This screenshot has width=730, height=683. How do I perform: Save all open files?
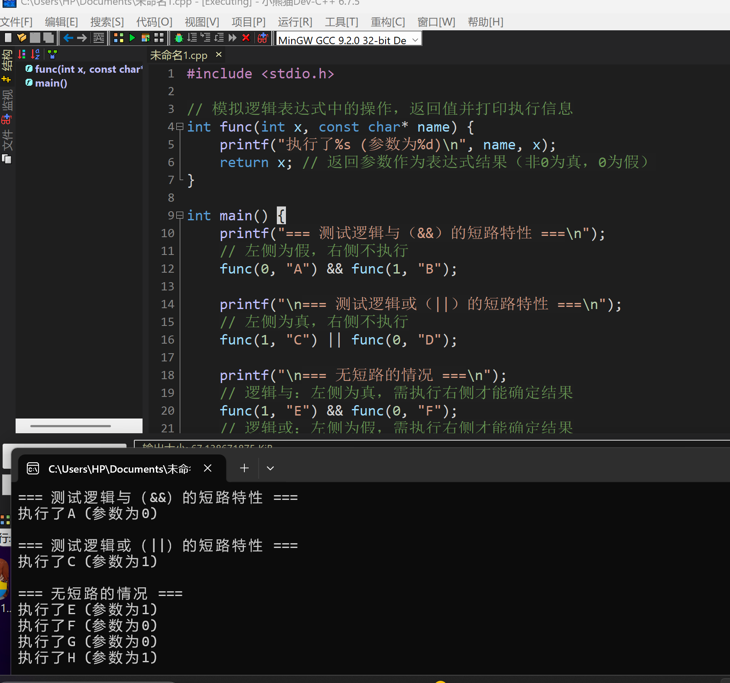coord(49,38)
